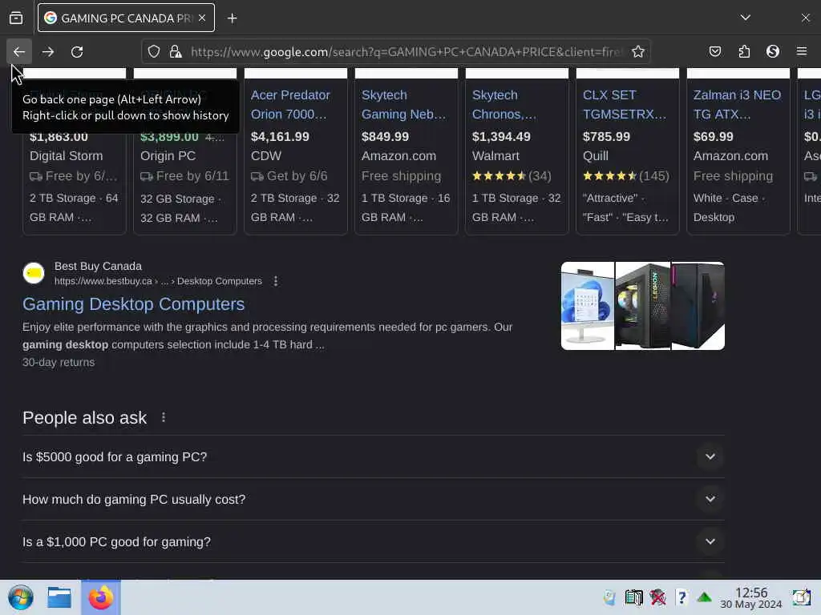Image resolution: width=821 pixels, height=615 pixels.
Task: Click the dark tower PC thumbnail on the right
Action: 698,306
